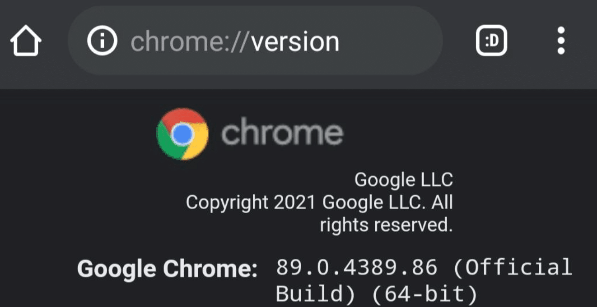Image resolution: width=597 pixels, height=307 pixels.
Task: Tap the Home icon in toolbar
Action: pos(26,41)
